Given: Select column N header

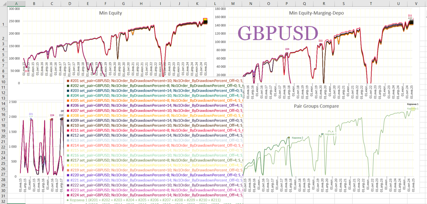Looking at the screenshot, I should click(251, 3).
